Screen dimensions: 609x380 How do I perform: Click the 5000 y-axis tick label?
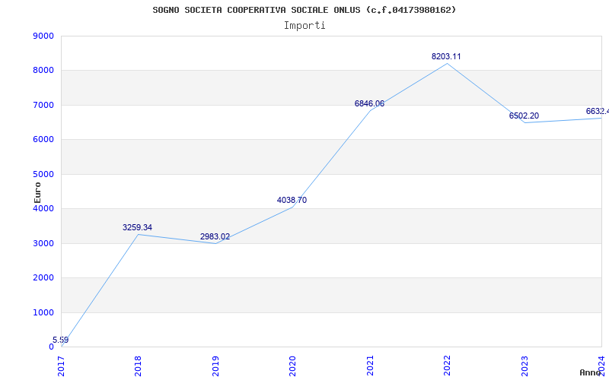coord(43,174)
